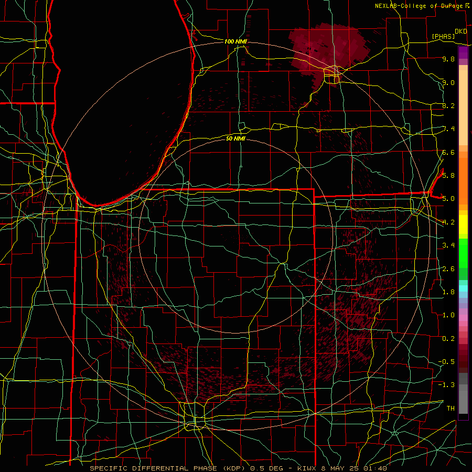This screenshot has width=472, height=472.
Task: Click the -1.3 value on the scale
Action: pyautogui.click(x=446, y=385)
